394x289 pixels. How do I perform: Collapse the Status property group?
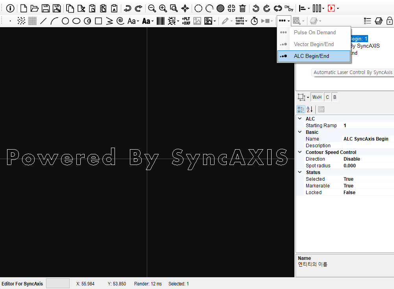300,172
